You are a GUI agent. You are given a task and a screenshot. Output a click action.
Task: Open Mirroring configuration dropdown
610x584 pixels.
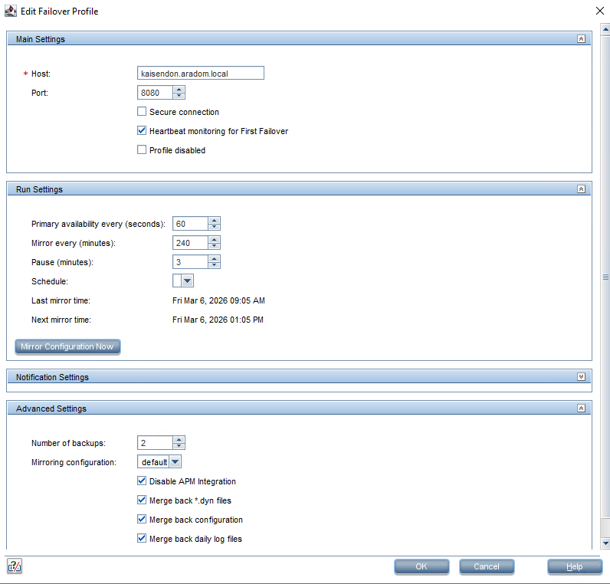click(175, 462)
